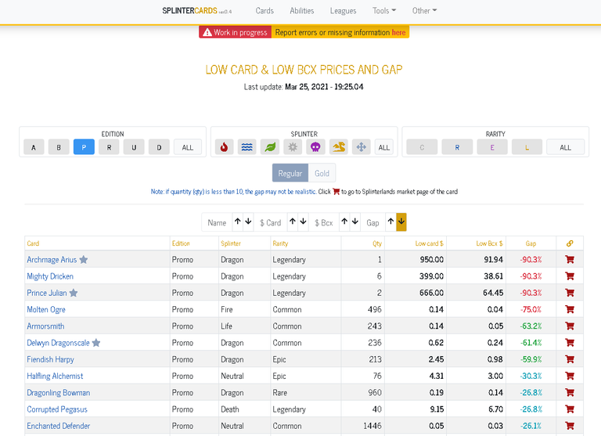Switch to Gold card prices
Screen dimensions: 601x436
click(322, 173)
